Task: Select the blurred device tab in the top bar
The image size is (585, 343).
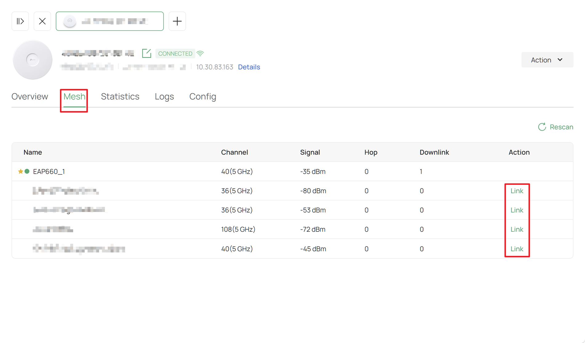Action: [110, 21]
